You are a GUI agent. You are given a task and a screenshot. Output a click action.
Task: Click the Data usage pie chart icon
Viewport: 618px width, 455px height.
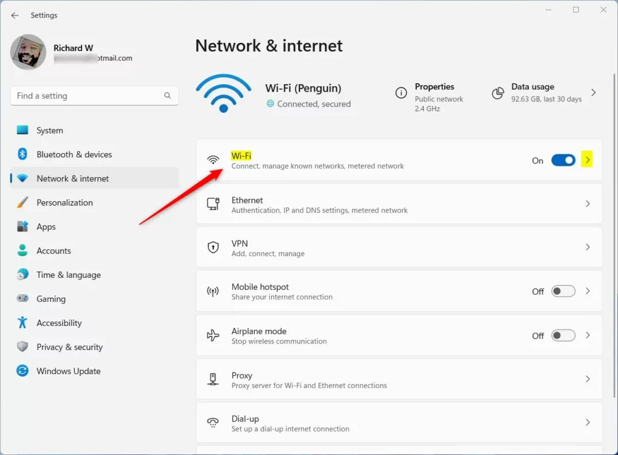point(498,93)
